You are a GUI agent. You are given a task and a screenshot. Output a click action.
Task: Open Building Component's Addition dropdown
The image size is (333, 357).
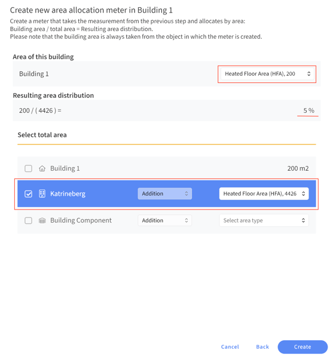point(164,220)
